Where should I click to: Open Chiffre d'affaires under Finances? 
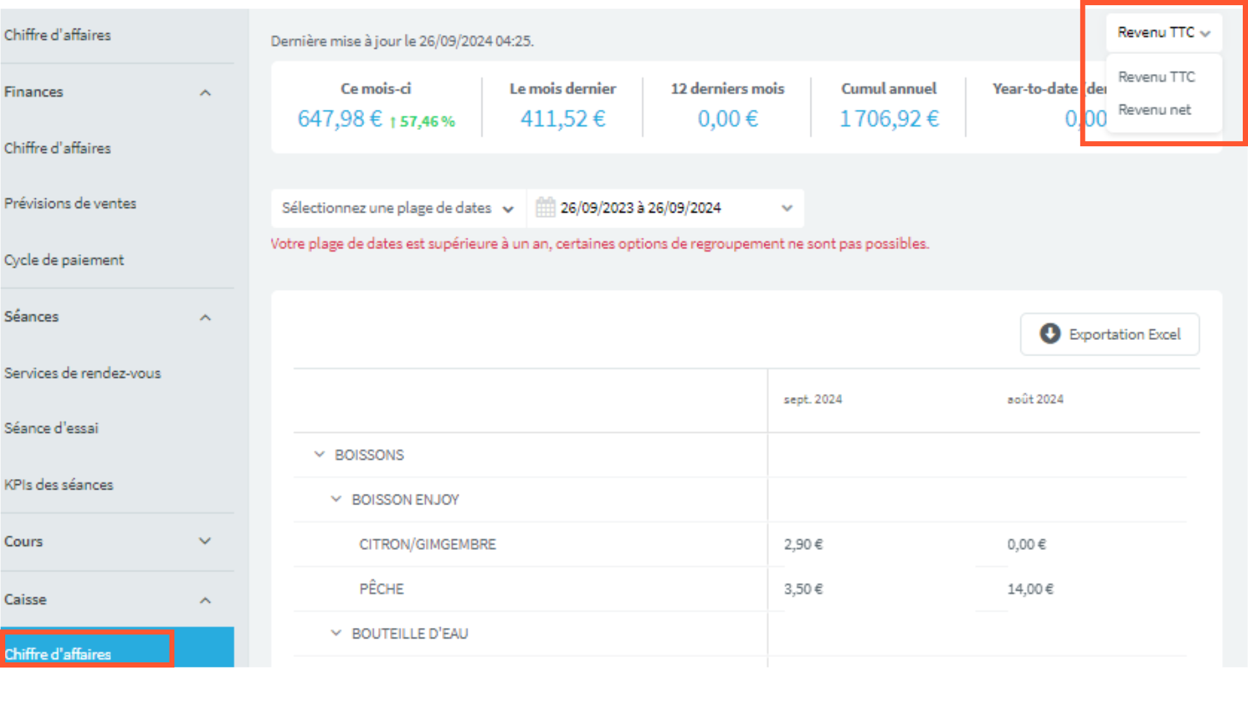(57, 148)
